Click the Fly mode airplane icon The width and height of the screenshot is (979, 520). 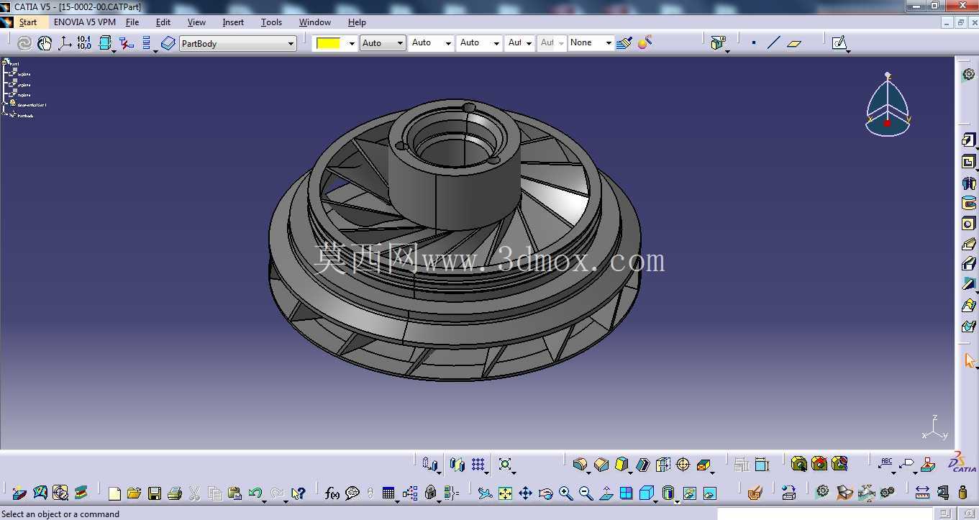pos(485,493)
